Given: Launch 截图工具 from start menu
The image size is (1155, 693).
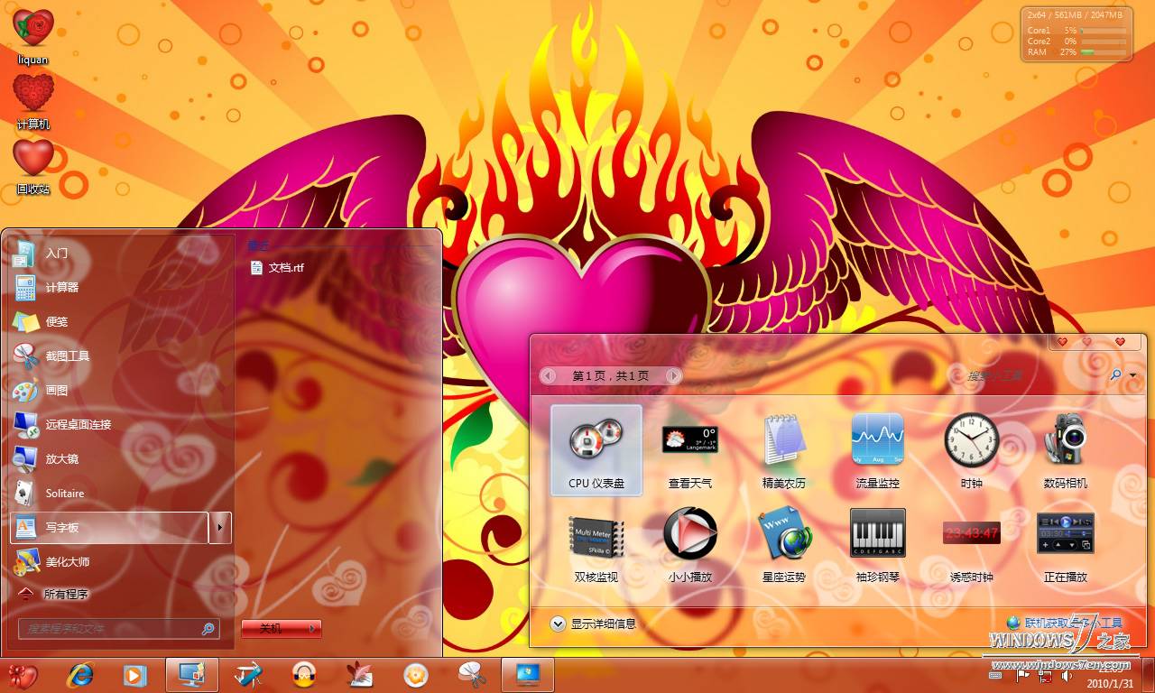Looking at the screenshot, I should click(120, 356).
